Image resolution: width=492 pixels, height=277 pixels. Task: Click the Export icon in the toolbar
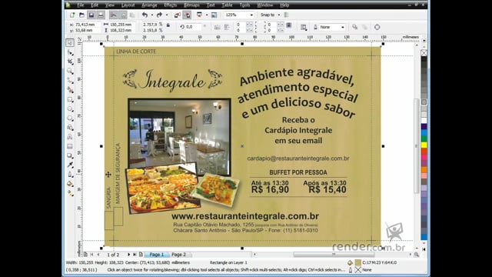coord(187,15)
